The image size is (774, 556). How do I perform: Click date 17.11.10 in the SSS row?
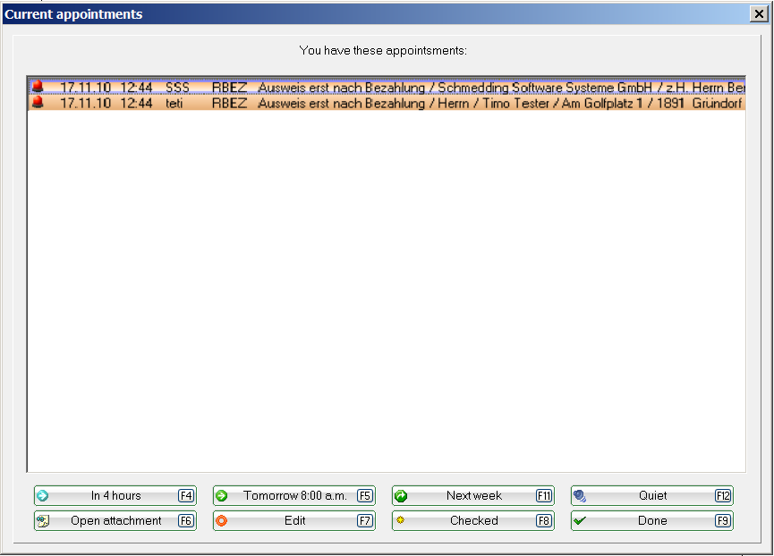click(85, 88)
